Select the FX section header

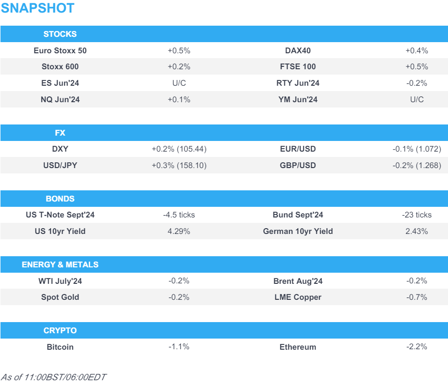point(60,133)
